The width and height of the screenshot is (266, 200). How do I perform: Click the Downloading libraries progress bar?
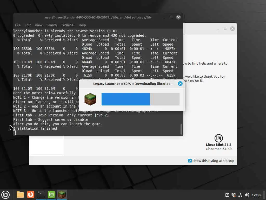(141, 99)
